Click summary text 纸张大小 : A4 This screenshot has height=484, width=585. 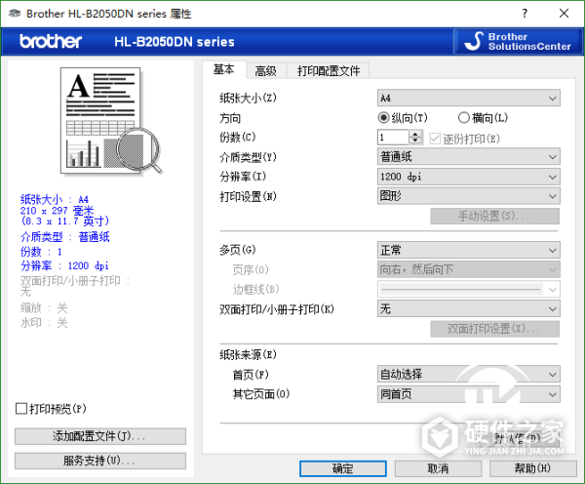coord(54,199)
